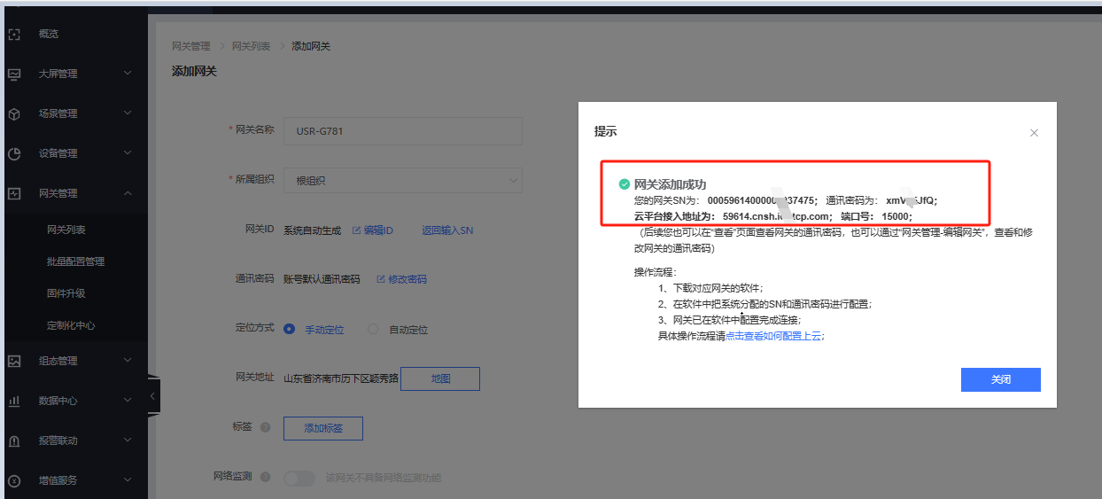The height and width of the screenshot is (499, 1102).
Task: Collapse the 网关管理 menu section
Action: pos(128,193)
